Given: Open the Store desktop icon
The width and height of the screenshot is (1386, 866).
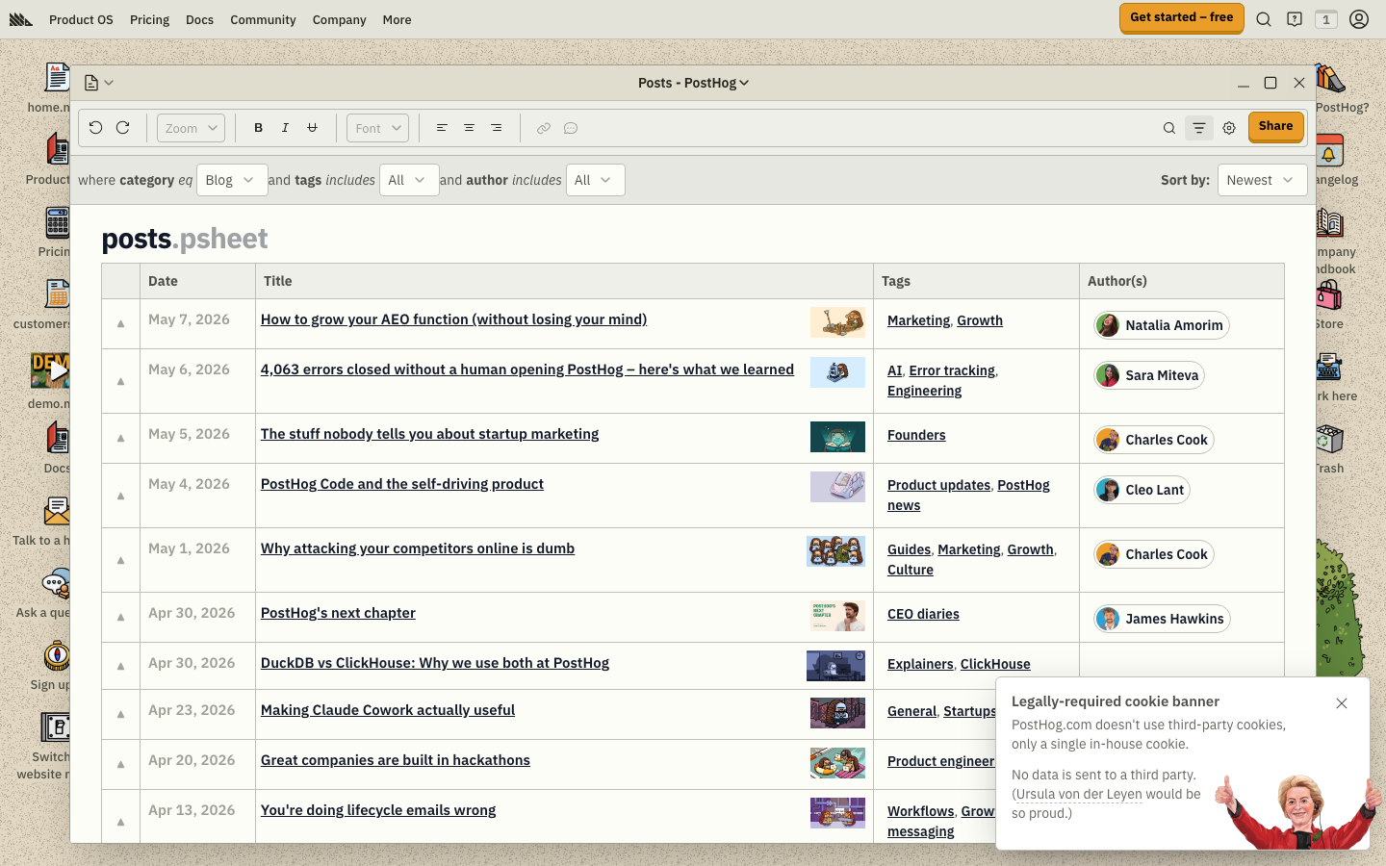Looking at the screenshot, I should (1329, 305).
